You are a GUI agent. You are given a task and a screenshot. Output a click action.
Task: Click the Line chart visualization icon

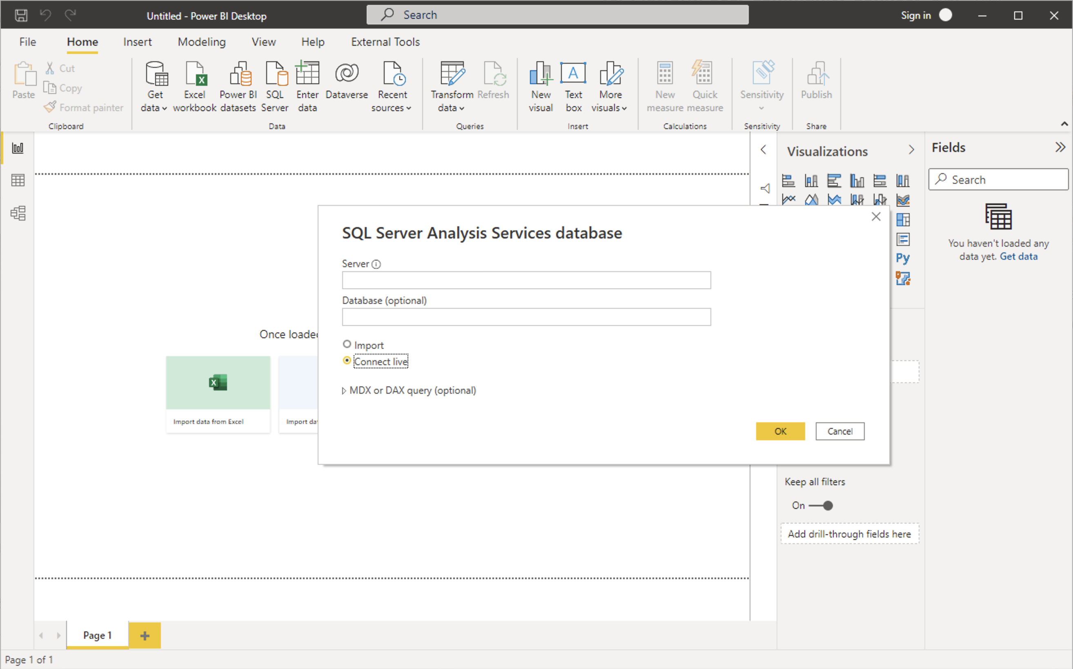pos(789,200)
